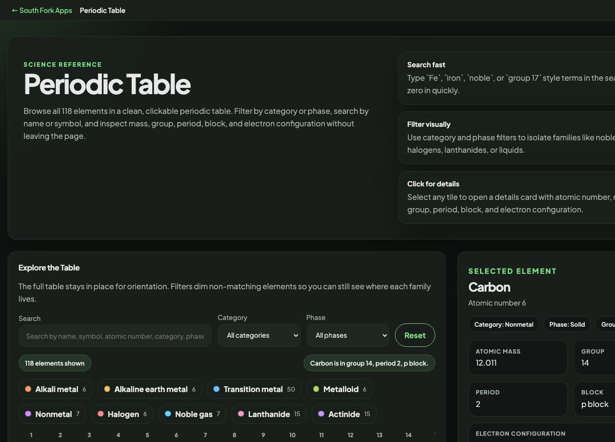
Task: Focus the element search field
Action: click(115, 336)
